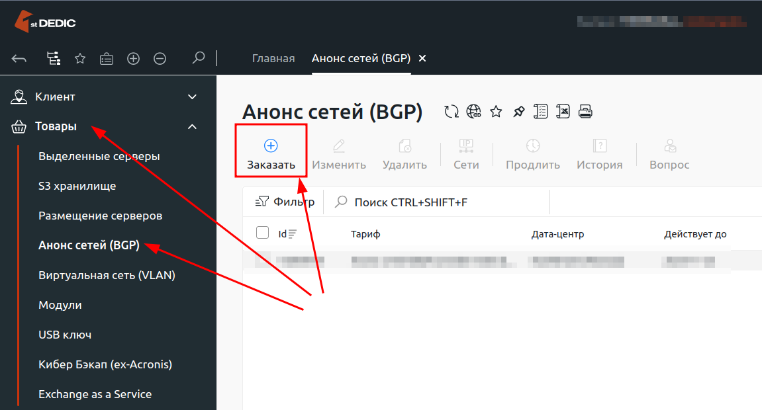Click the search magnifier in top bar
762x410 pixels.
(198, 58)
